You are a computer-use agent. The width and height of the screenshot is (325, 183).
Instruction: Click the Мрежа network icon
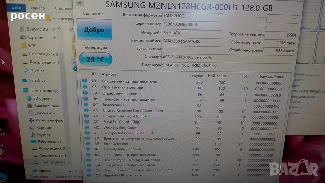[34, 171]
